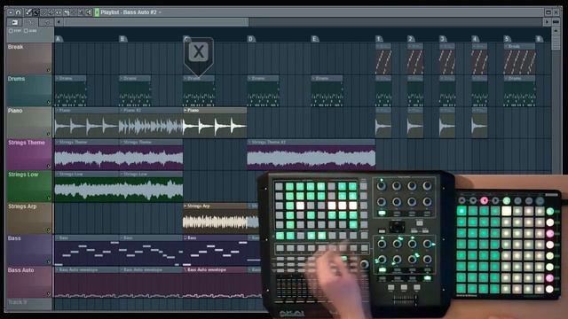Click the vertical scrollbar thumb

pyautogui.click(x=556, y=43)
